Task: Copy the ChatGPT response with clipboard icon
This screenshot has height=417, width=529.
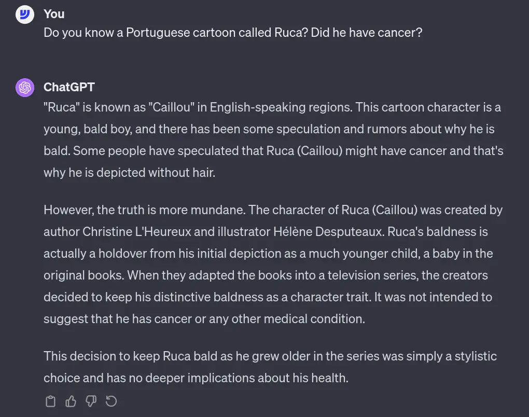Action: (51, 401)
